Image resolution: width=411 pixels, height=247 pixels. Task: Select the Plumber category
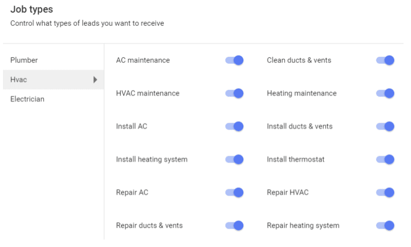click(24, 60)
